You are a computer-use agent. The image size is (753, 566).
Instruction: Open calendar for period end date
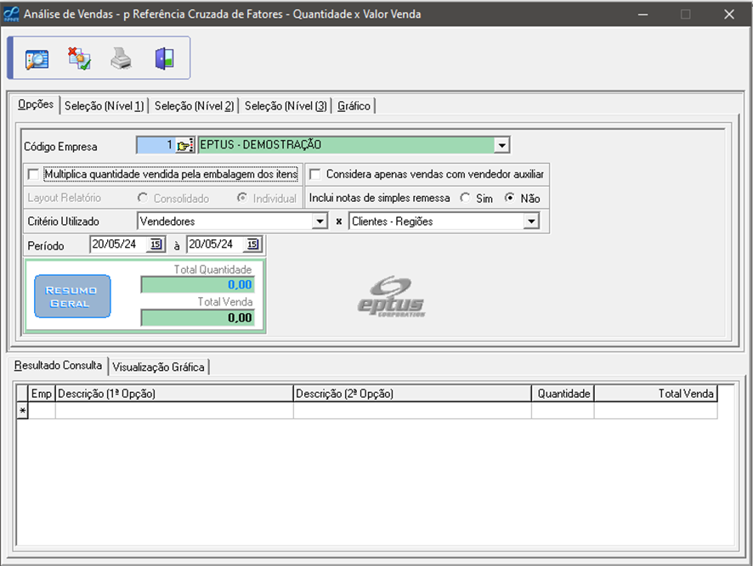252,244
